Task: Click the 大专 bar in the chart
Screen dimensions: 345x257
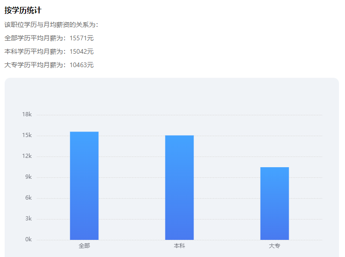Action: pos(274,203)
